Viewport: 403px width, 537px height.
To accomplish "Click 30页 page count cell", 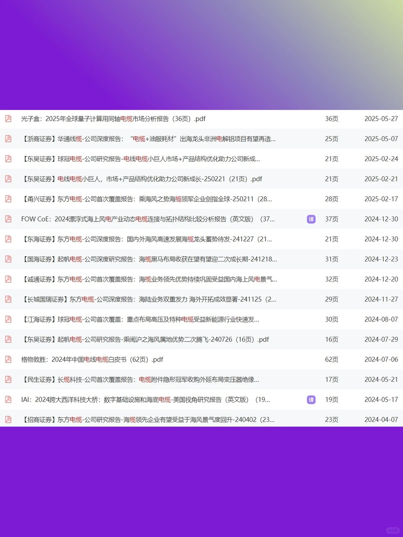I will tap(332, 320).
